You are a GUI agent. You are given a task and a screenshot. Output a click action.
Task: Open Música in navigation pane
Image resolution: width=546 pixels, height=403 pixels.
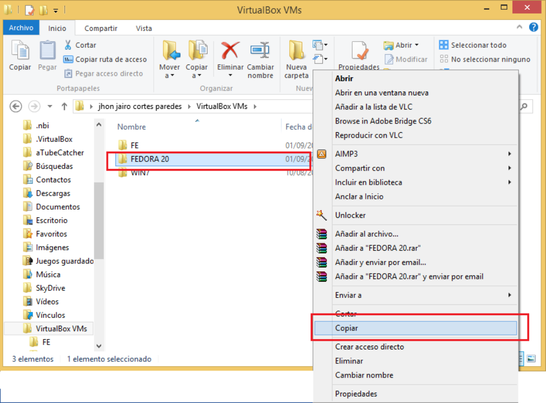pos(48,275)
